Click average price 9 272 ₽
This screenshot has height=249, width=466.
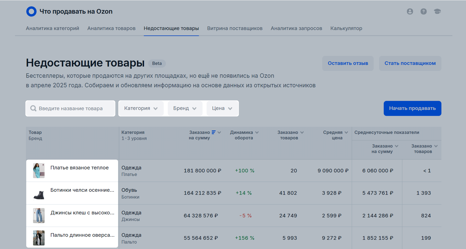[332, 238]
